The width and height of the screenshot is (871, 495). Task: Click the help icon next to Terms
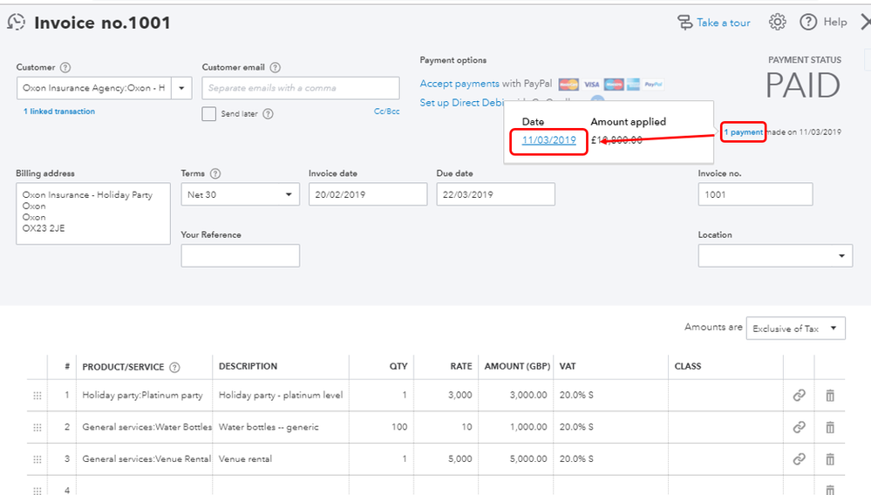click(x=215, y=173)
